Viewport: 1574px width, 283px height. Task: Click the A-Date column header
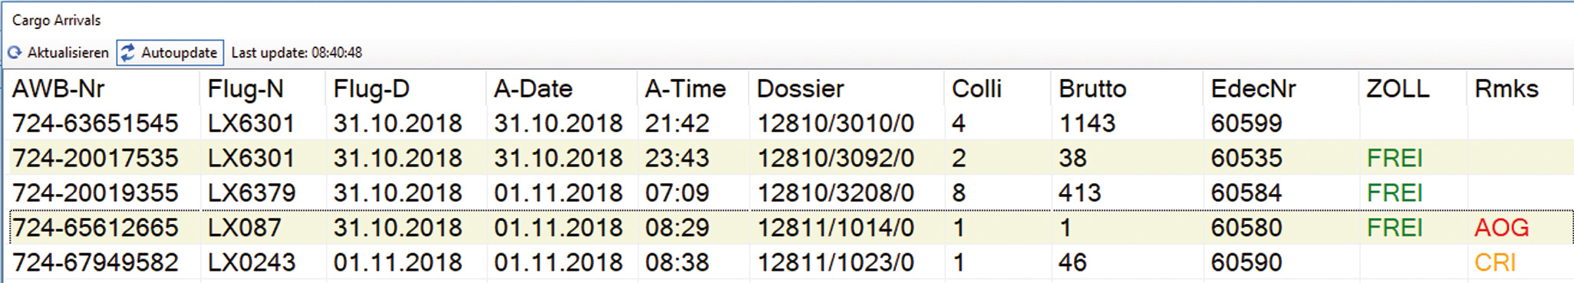tap(533, 89)
